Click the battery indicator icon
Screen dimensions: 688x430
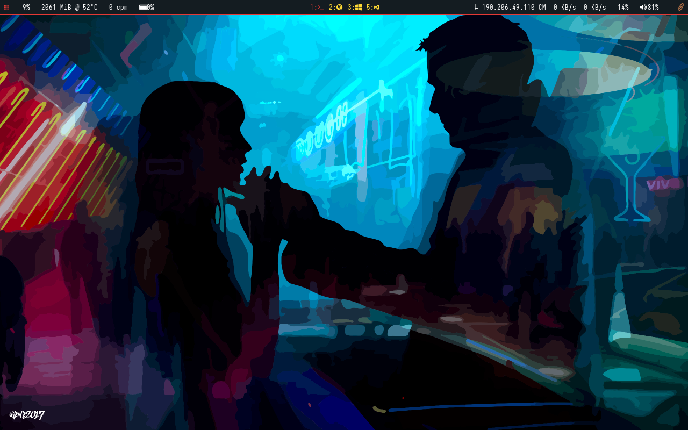[144, 7]
